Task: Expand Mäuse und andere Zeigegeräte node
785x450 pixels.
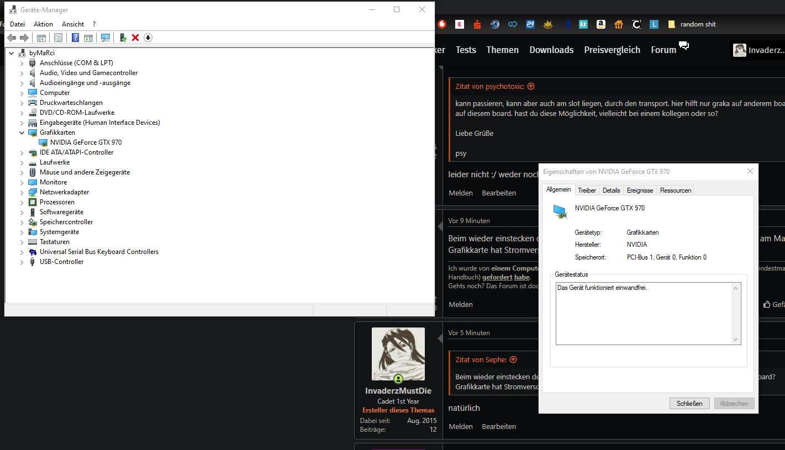Action: tap(22, 172)
